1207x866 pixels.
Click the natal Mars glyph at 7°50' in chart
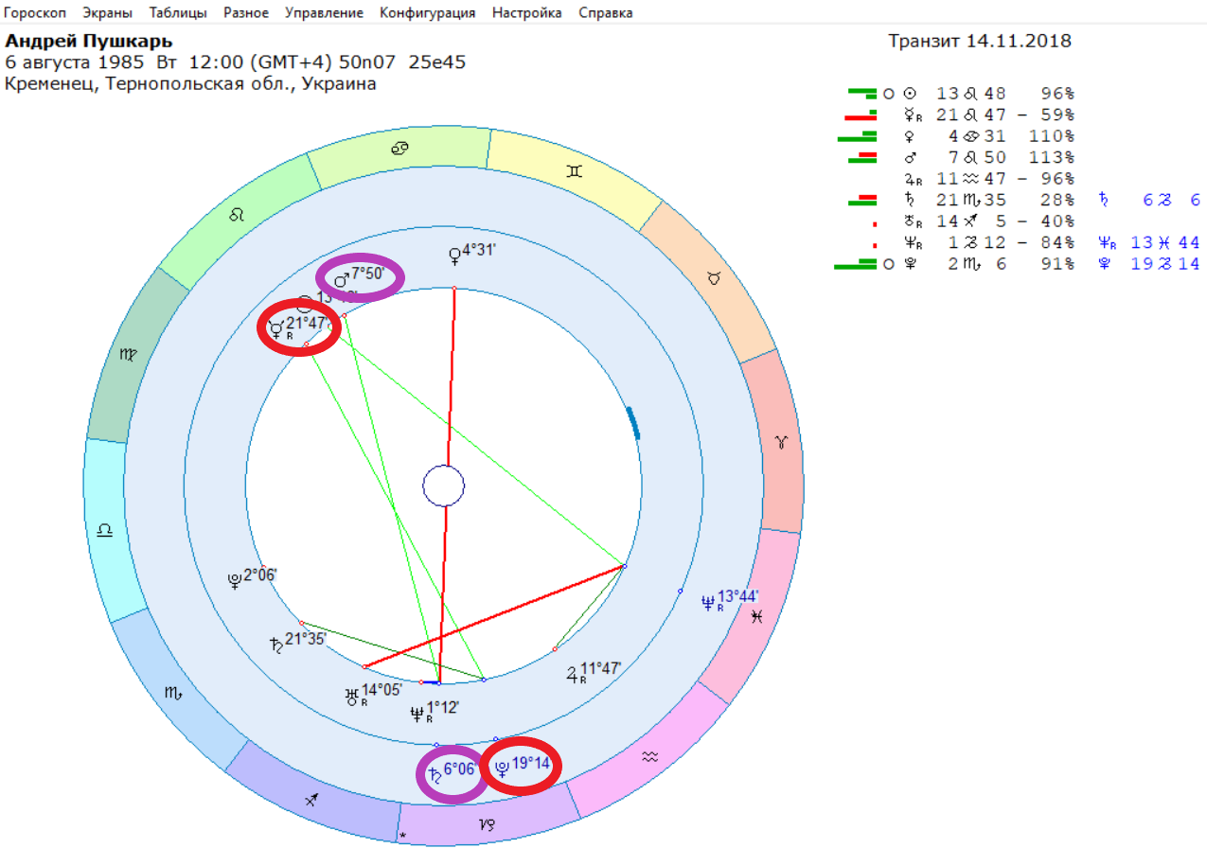coord(341,280)
